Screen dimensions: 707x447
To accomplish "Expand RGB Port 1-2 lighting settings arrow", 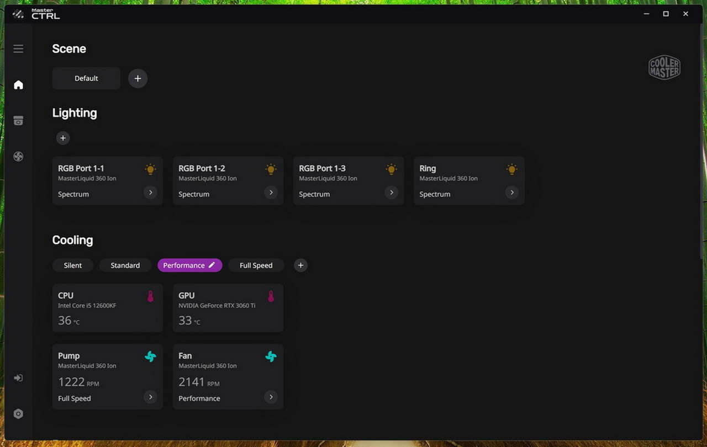I will [x=271, y=193].
